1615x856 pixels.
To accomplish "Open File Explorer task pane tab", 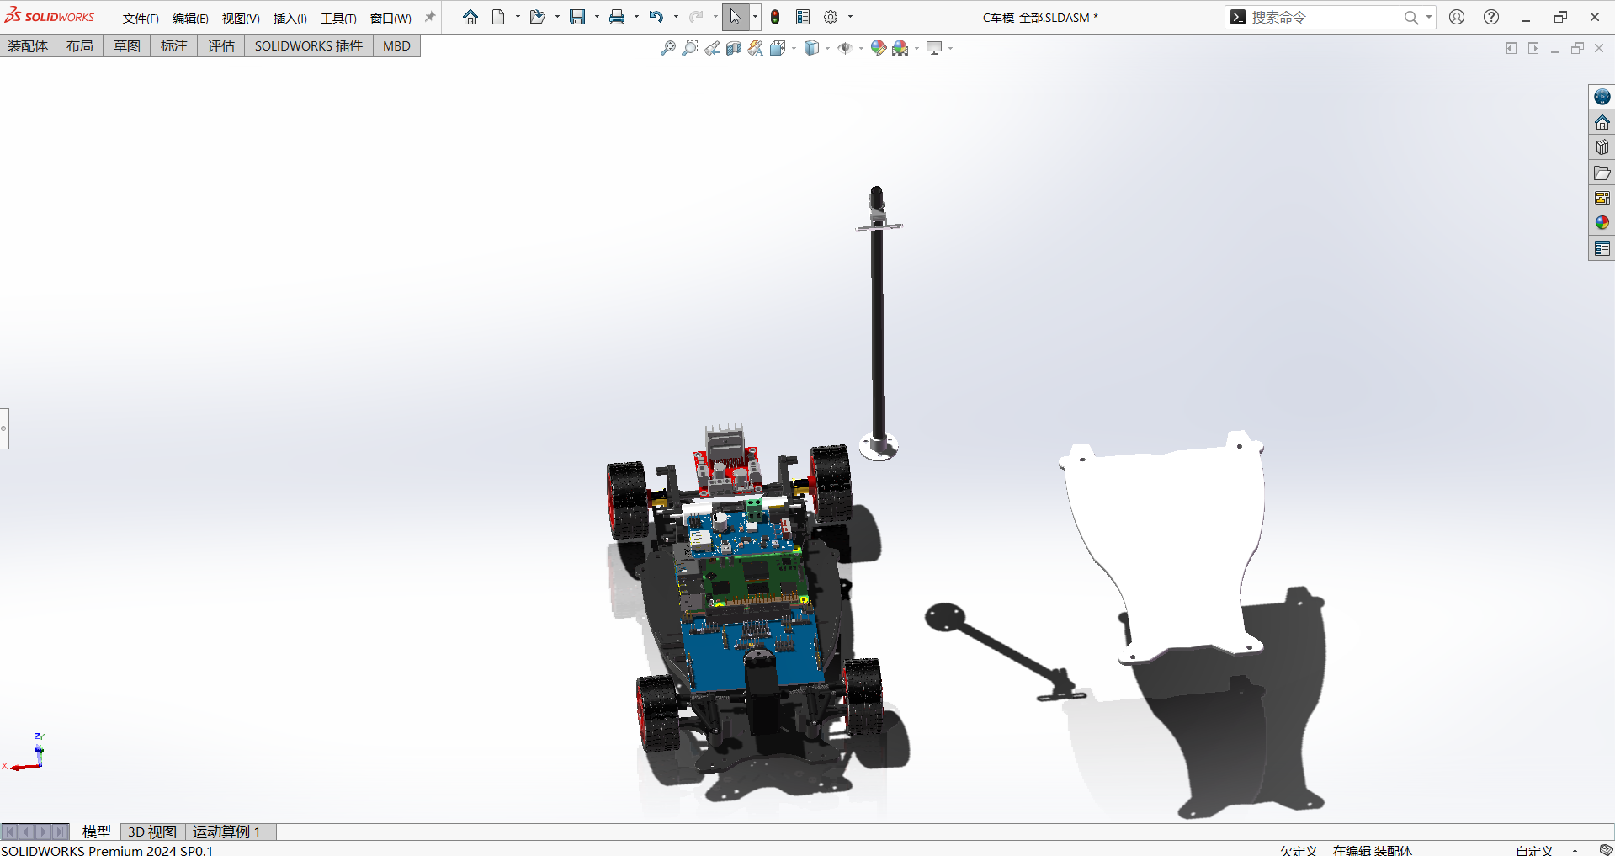I will [x=1602, y=173].
